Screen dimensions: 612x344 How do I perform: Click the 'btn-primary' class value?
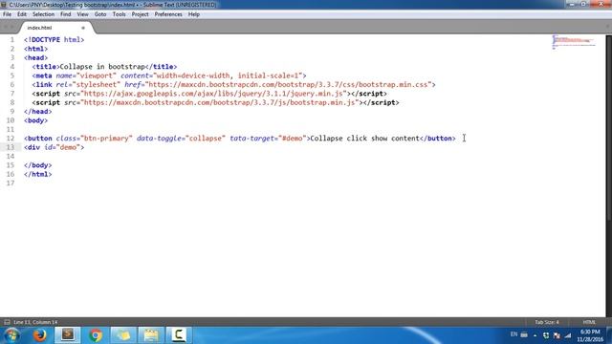click(x=106, y=139)
